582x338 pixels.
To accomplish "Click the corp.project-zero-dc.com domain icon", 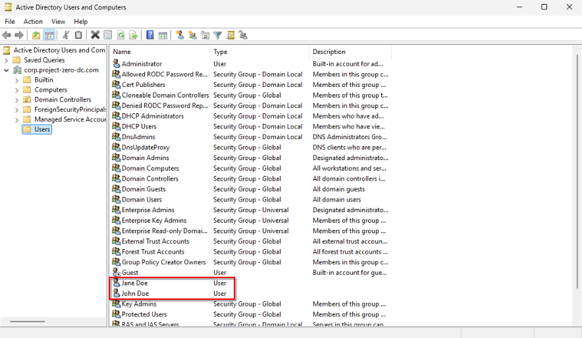I will pos(17,70).
